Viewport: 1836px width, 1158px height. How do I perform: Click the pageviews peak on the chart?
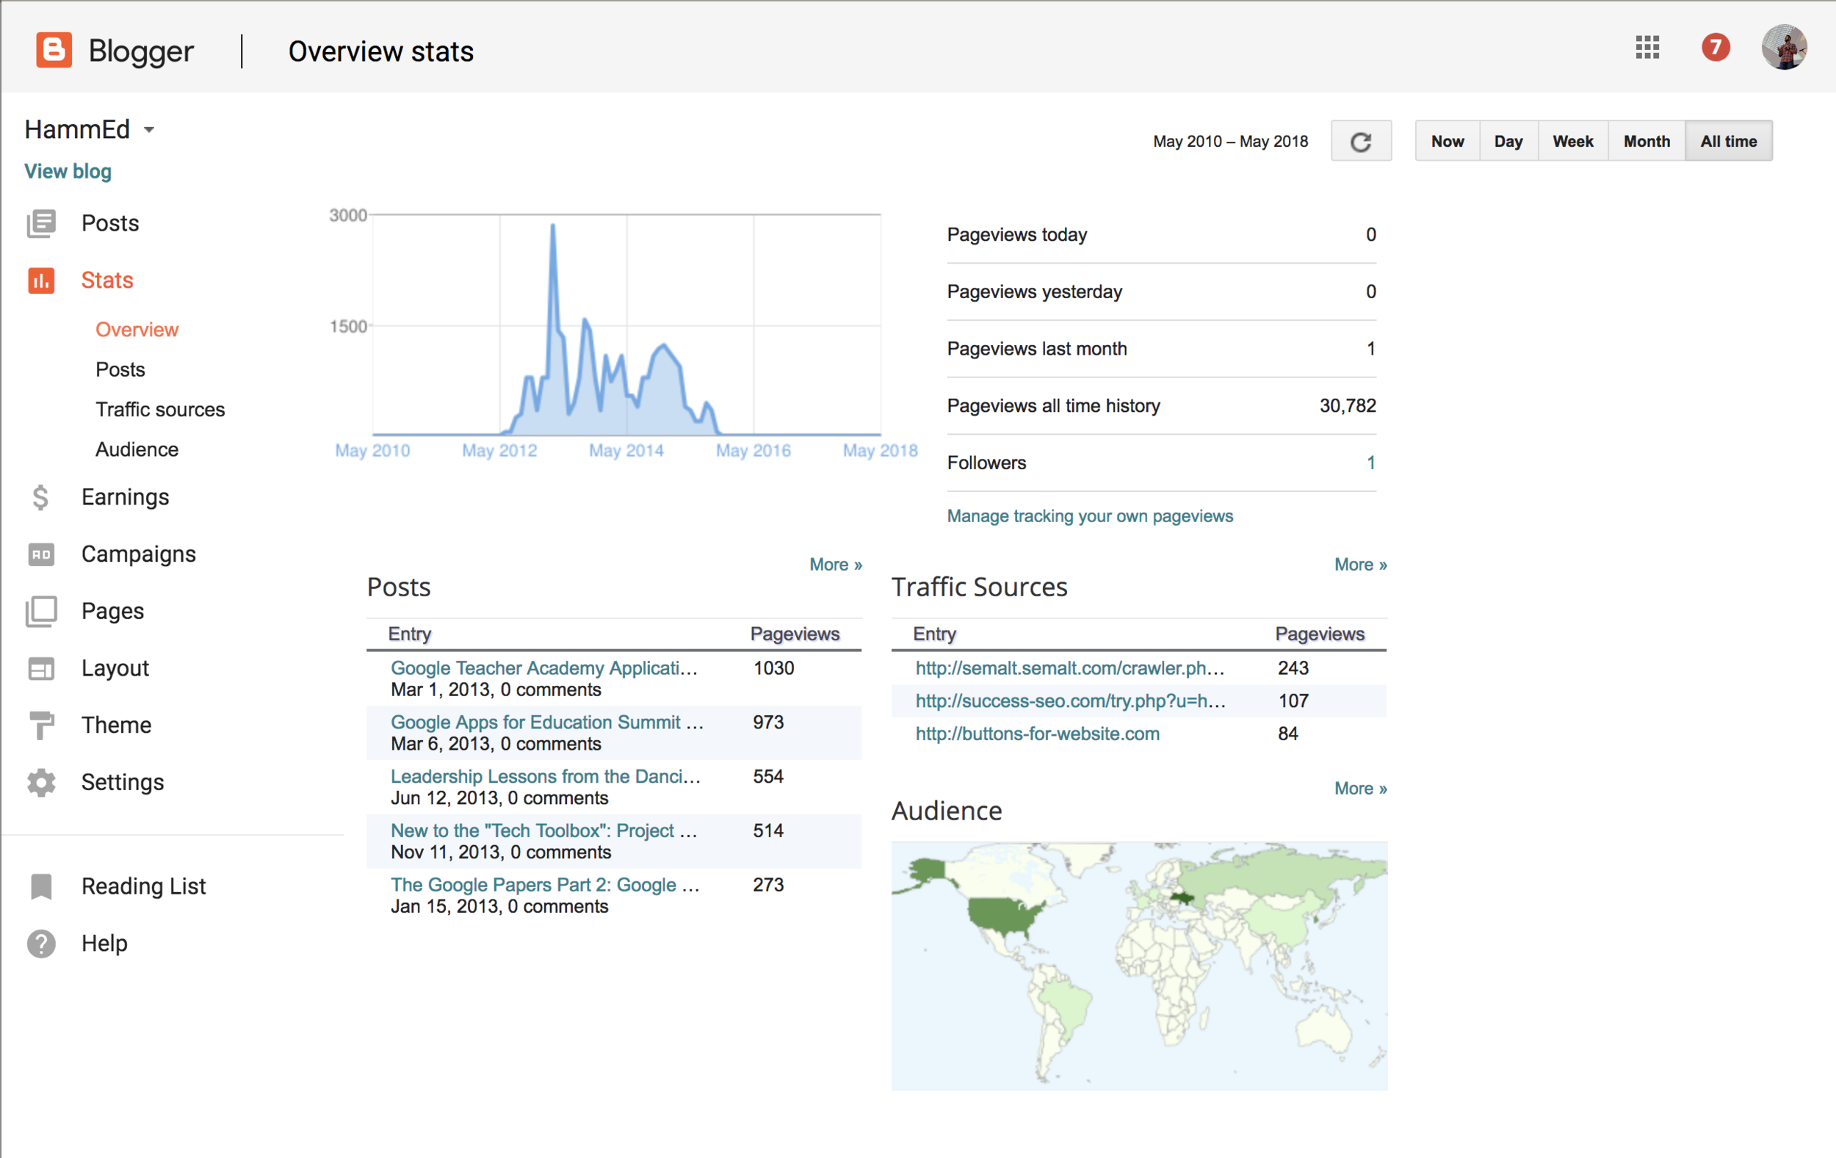click(553, 225)
